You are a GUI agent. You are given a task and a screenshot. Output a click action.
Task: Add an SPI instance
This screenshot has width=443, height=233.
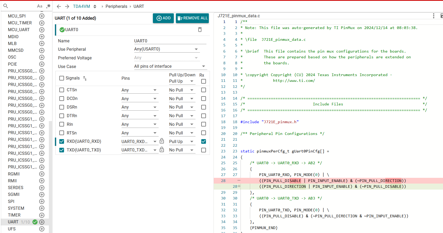tap(42, 201)
